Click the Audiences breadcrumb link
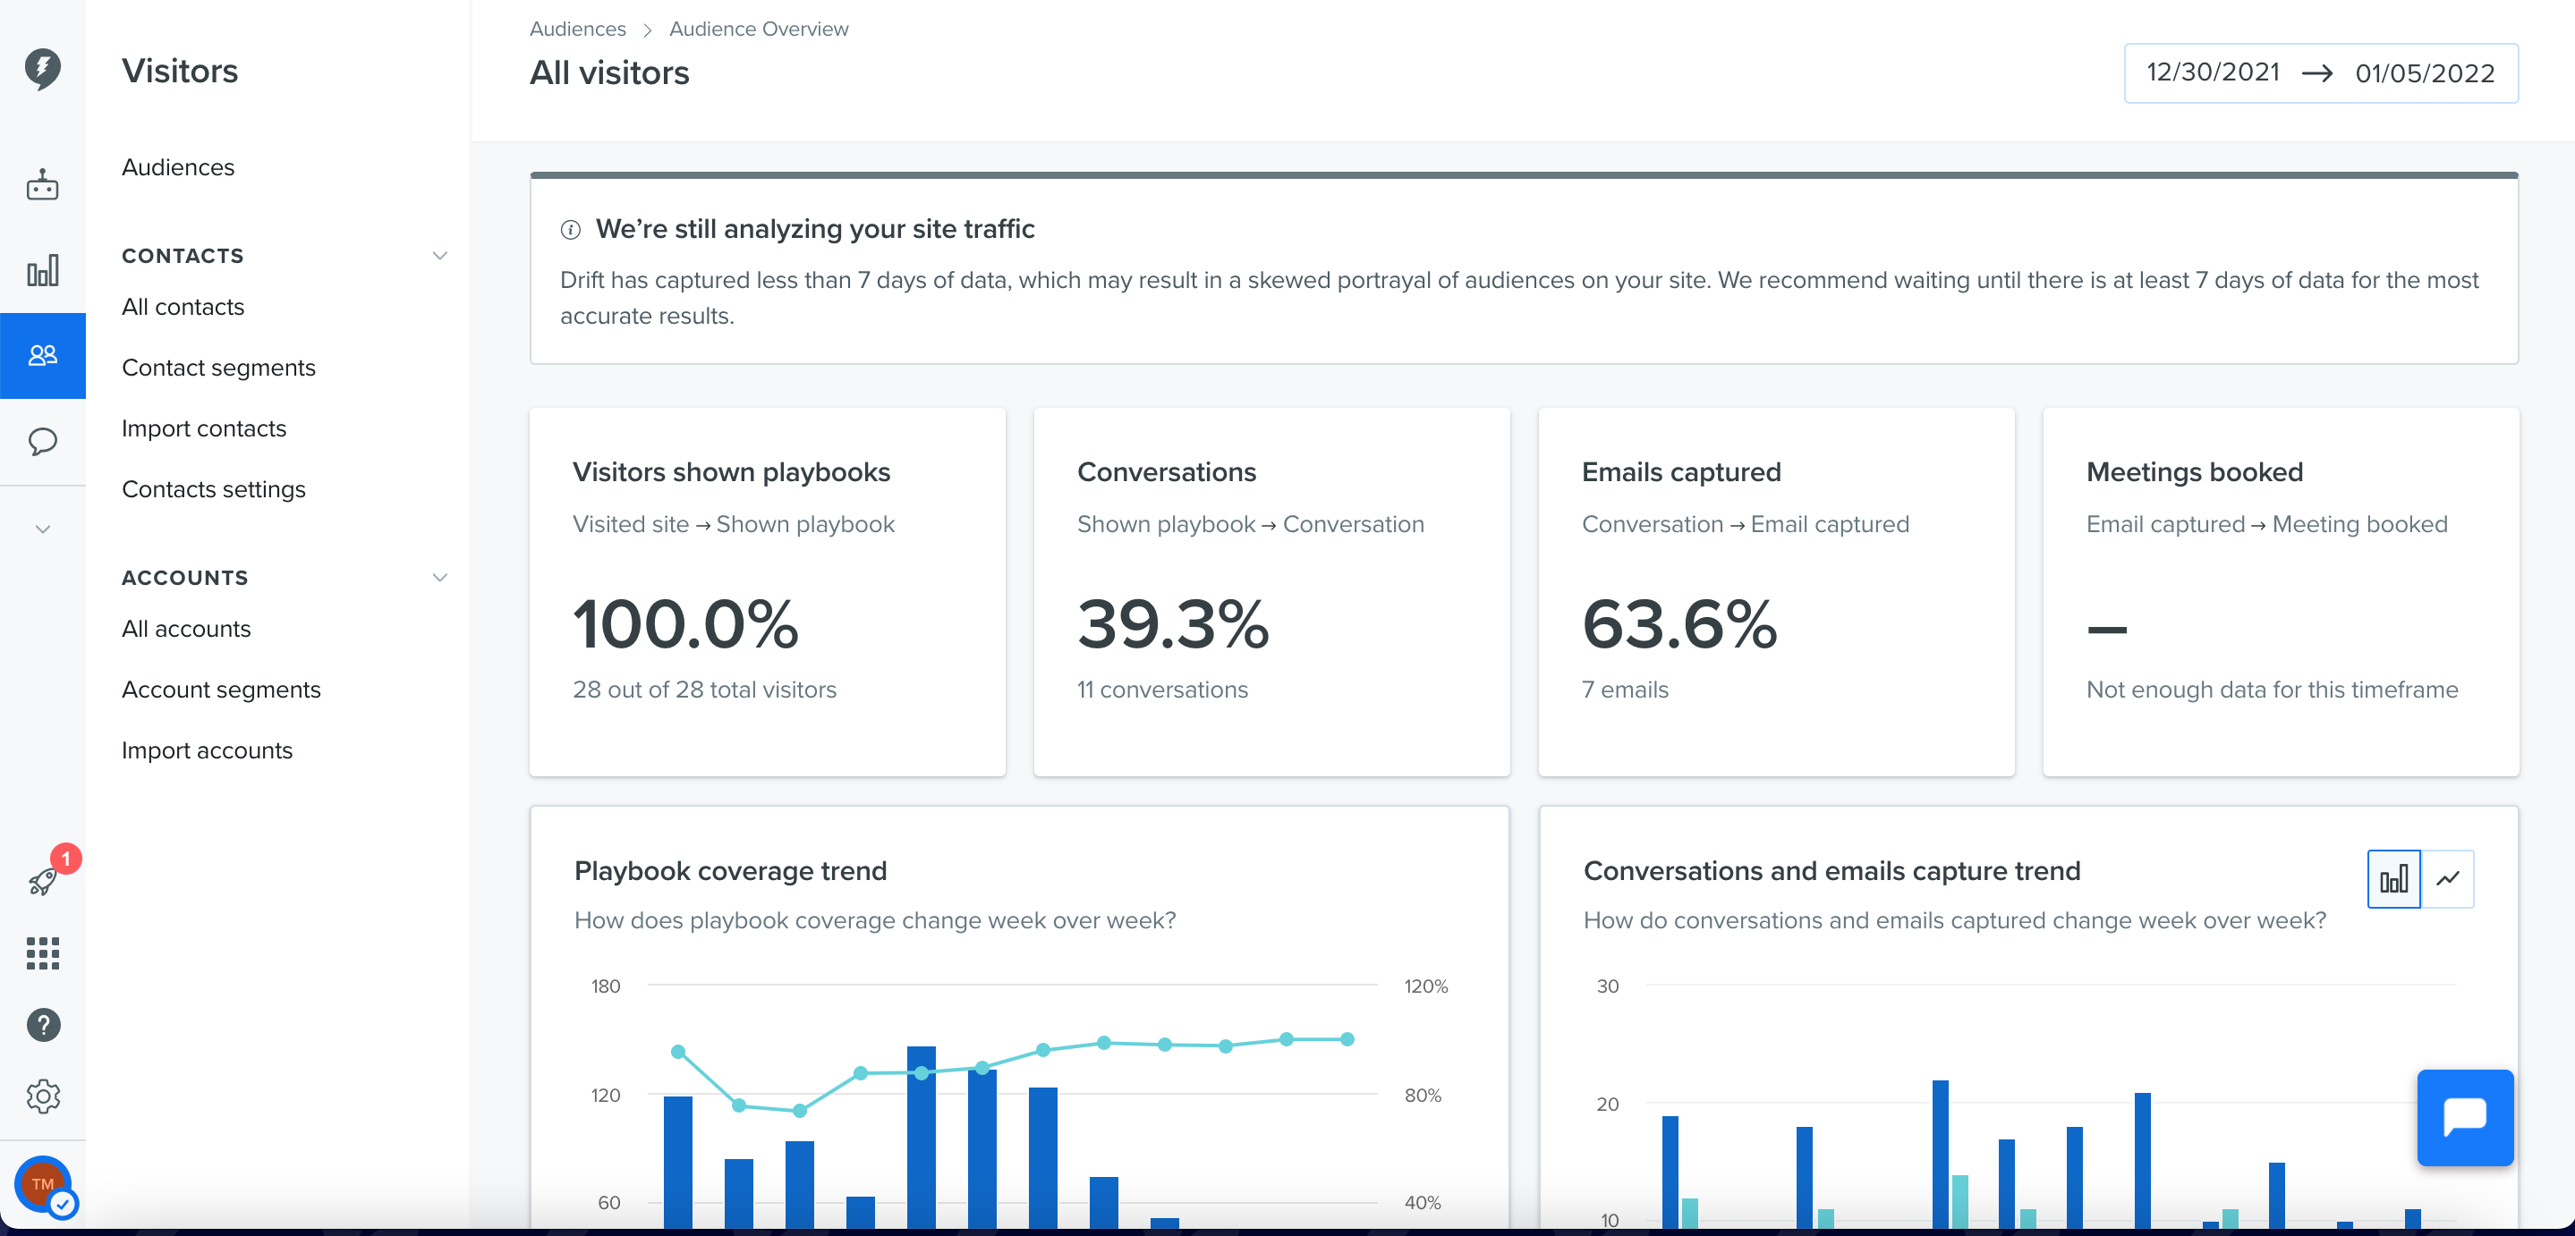2575x1236 pixels. click(578, 29)
